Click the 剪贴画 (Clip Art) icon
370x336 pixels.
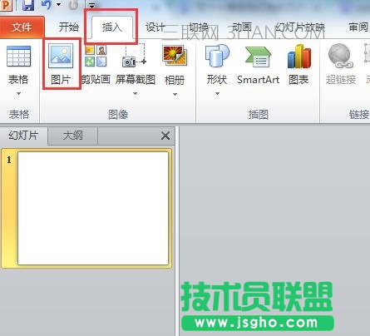(96, 57)
